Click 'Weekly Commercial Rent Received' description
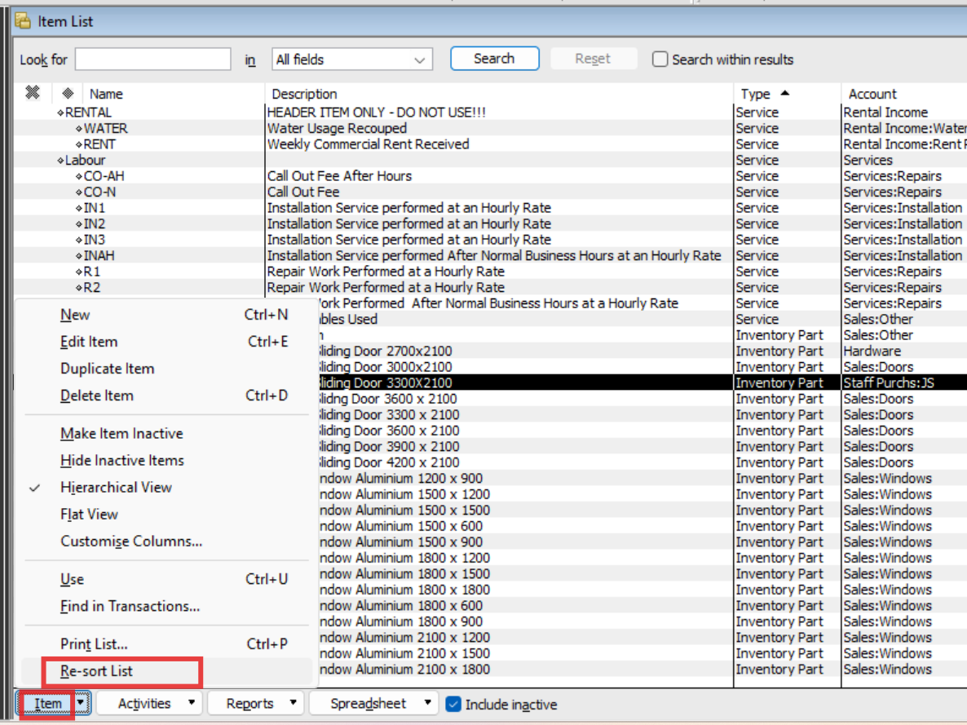 point(369,144)
